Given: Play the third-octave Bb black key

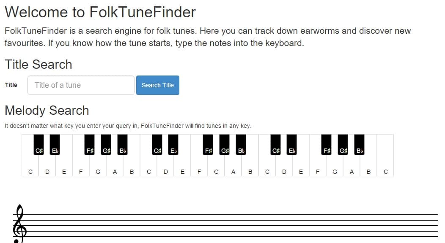Looking at the screenshot, I should coord(359,145).
